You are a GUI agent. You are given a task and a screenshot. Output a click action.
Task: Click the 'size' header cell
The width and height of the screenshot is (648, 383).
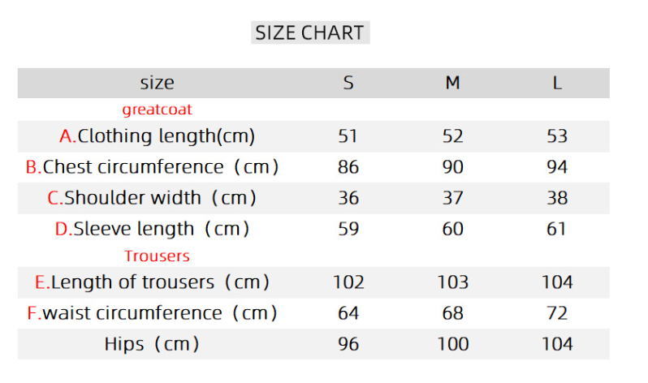click(x=157, y=83)
